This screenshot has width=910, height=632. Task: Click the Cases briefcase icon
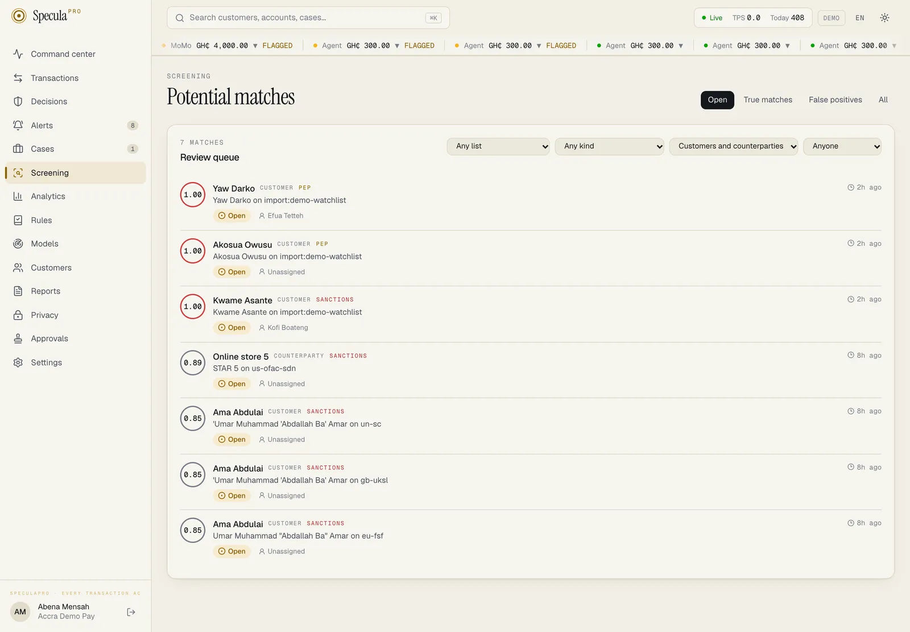click(x=18, y=149)
